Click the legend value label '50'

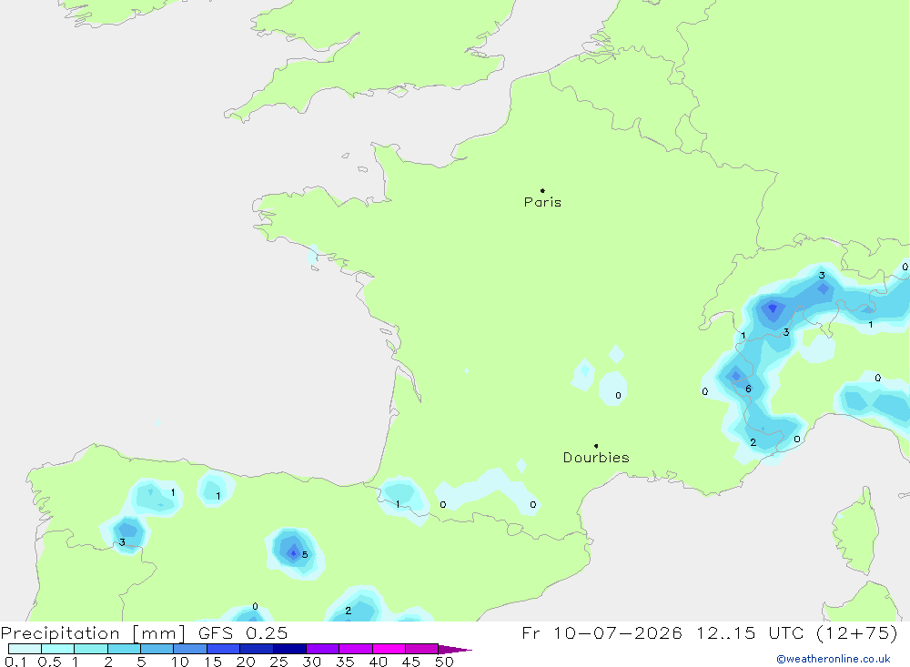[x=445, y=662]
